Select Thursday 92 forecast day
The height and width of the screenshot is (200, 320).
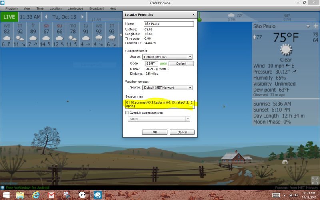(20, 35)
